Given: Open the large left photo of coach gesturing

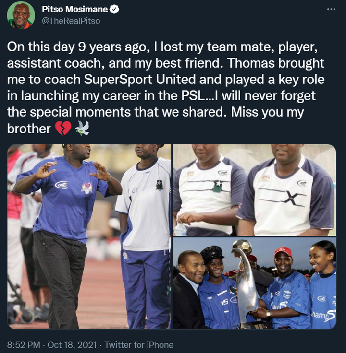Looking at the screenshot, I should [89, 236].
